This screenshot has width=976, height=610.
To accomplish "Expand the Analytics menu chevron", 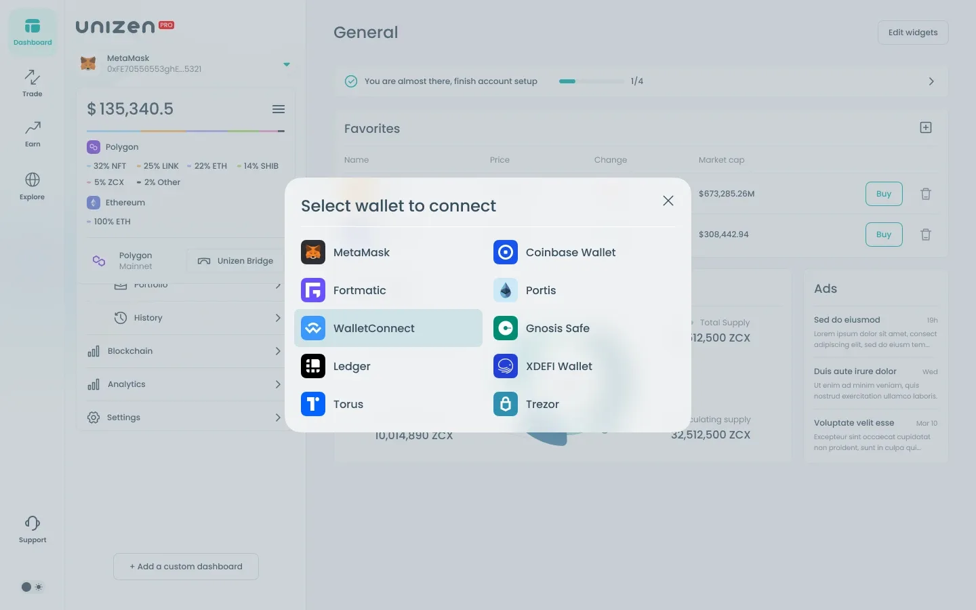I will pos(278,384).
